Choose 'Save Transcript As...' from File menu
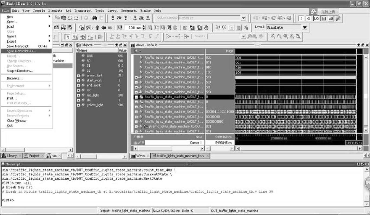The height and width of the screenshot is (215, 370). pyautogui.click(x=26, y=51)
